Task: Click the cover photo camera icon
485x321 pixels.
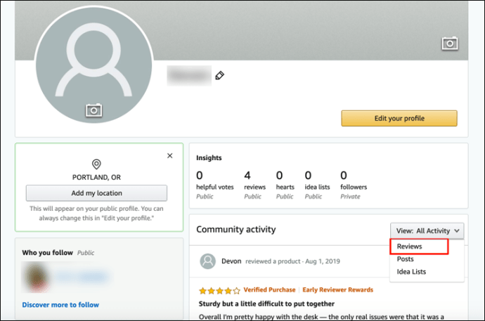Action: 450,44
